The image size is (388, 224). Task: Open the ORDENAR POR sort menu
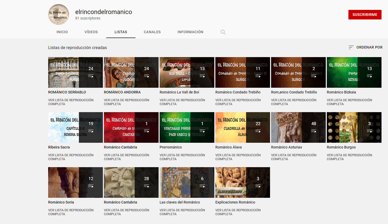[x=366, y=47]
